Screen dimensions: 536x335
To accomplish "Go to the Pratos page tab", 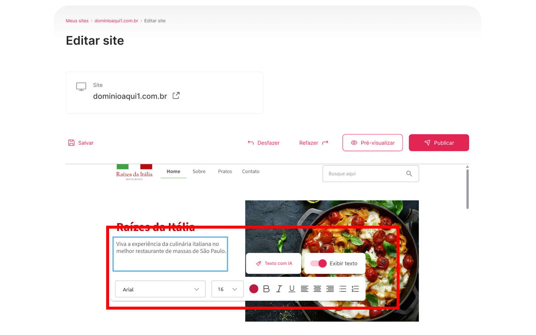I will pyautogui.click(x=225, y=172).
